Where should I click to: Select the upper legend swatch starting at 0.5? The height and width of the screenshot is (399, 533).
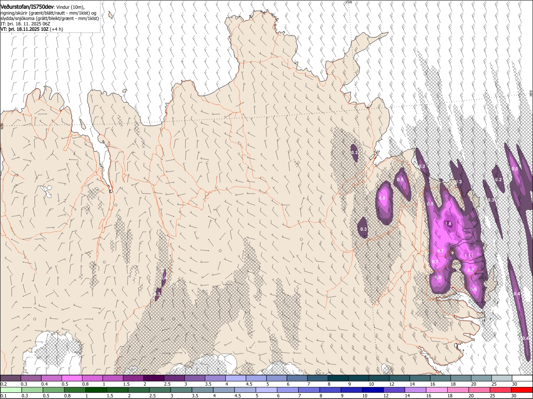pyautogui.click(x=72, y=378)
